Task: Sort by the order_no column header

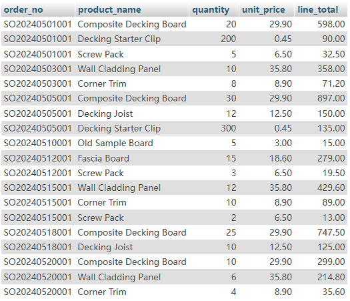Action: (23, 10)
